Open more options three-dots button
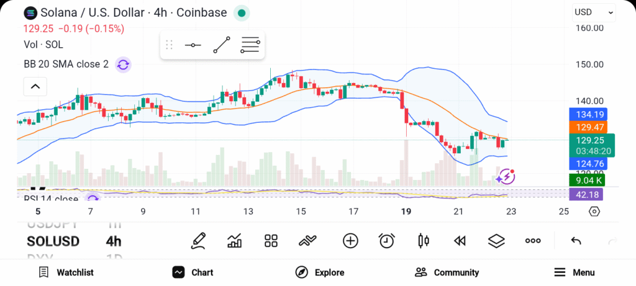This screenshot has width=636, height=286. 533,241
